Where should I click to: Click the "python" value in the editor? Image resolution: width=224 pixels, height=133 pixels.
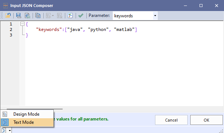98,29
